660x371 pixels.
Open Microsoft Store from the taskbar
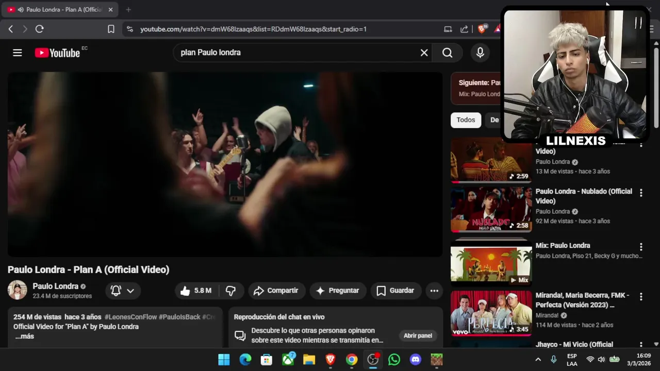(267, 360)
